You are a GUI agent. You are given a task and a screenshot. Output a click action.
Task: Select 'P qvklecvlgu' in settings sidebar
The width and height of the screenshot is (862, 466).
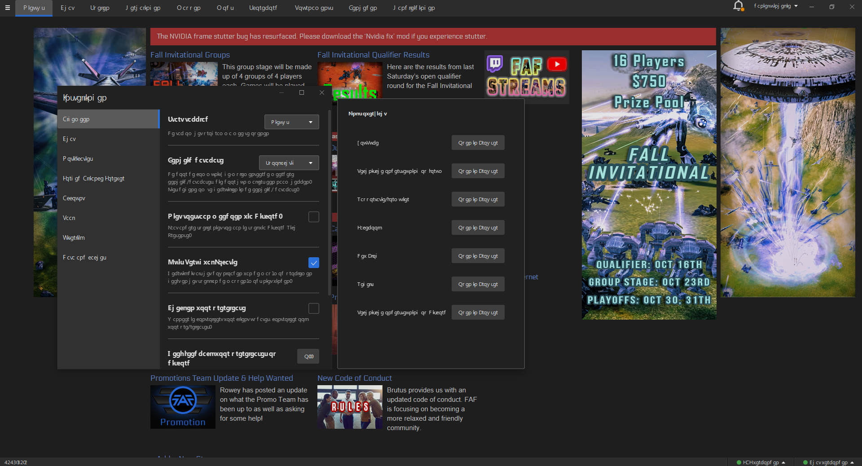(x=108, y=159)
